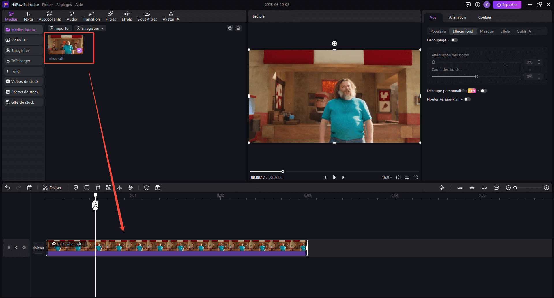Screen dimensions: 554x298
Task: Toggle track visibility eye icon
Action: coord(16,248)
